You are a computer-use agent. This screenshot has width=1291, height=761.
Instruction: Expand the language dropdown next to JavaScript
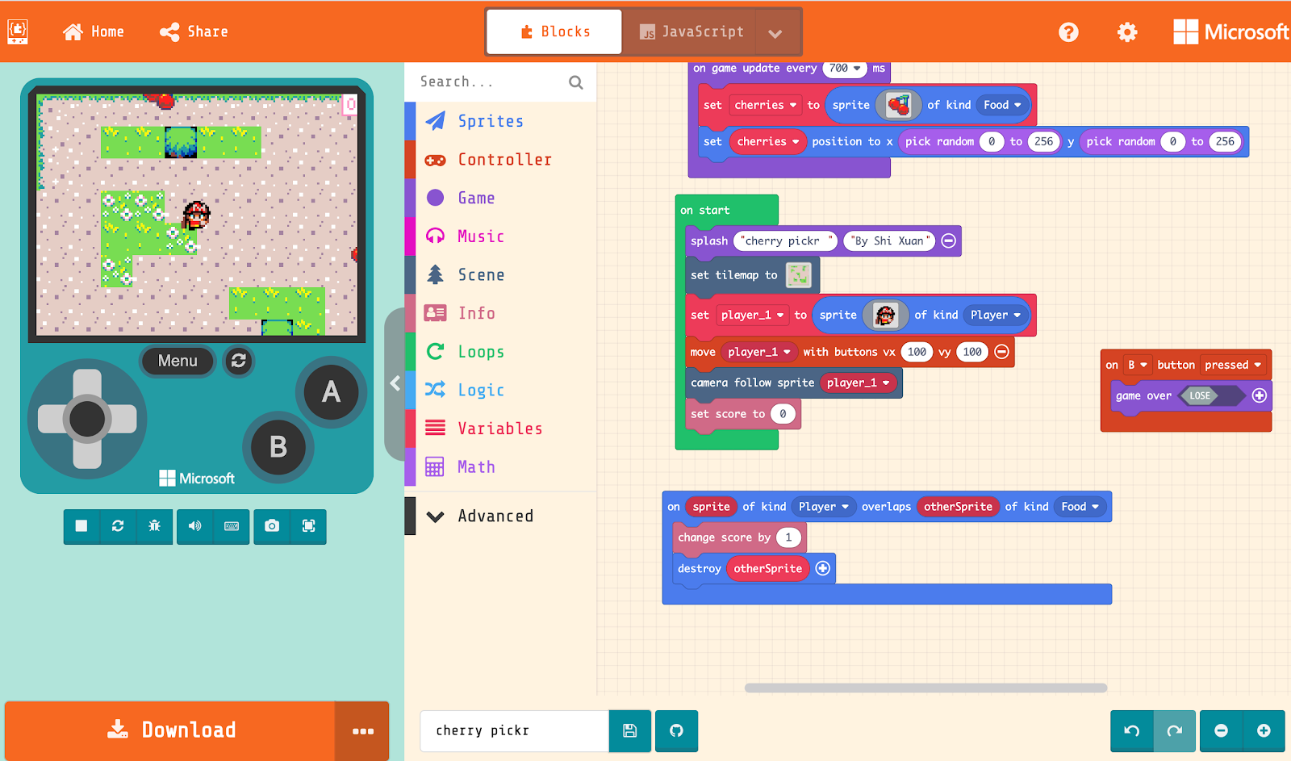[x=775, y=33]
